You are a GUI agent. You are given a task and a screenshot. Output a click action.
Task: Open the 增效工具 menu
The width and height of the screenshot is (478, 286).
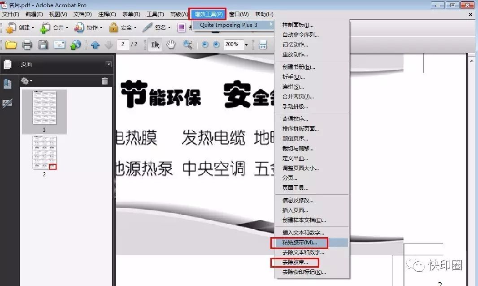click(x=208, y=14)
